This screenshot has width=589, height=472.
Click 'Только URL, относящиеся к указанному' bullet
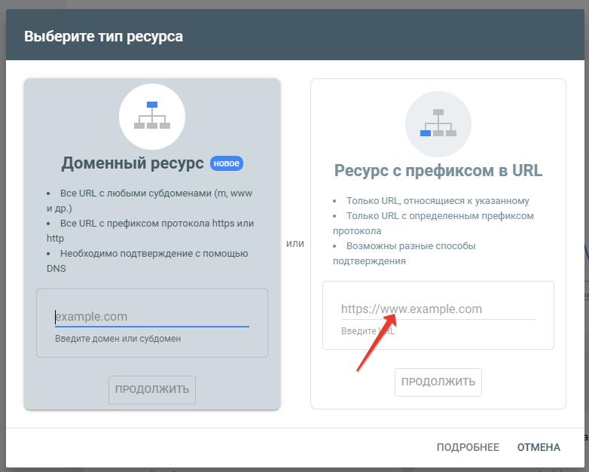(x=431, y=201)
